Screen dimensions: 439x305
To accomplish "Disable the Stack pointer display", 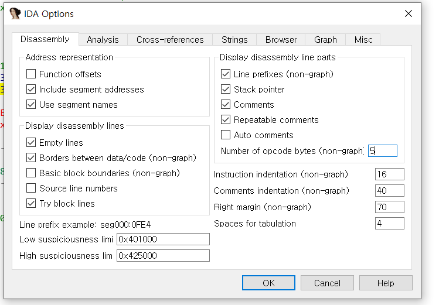I will [226, 89].
